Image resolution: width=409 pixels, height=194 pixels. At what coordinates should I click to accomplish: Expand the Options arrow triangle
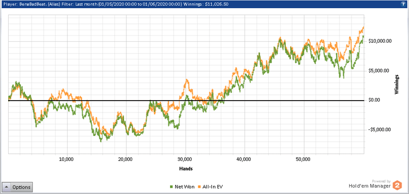(x=7, y=187)
